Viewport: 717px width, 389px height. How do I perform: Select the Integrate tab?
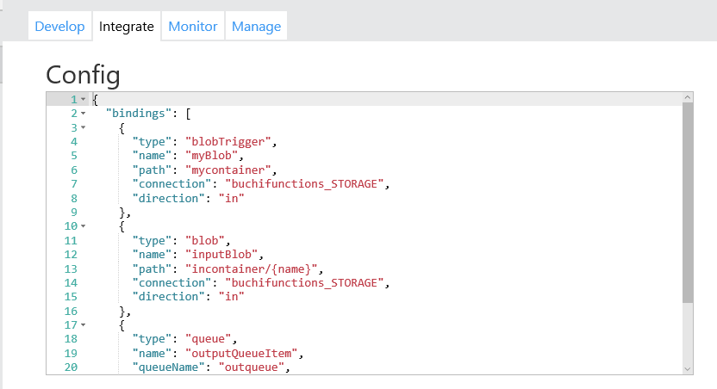click(127, 26)
